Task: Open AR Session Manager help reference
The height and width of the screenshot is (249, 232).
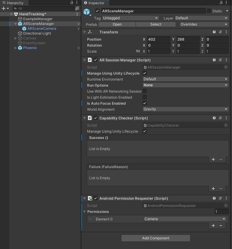Action: (x=214, y=60)
